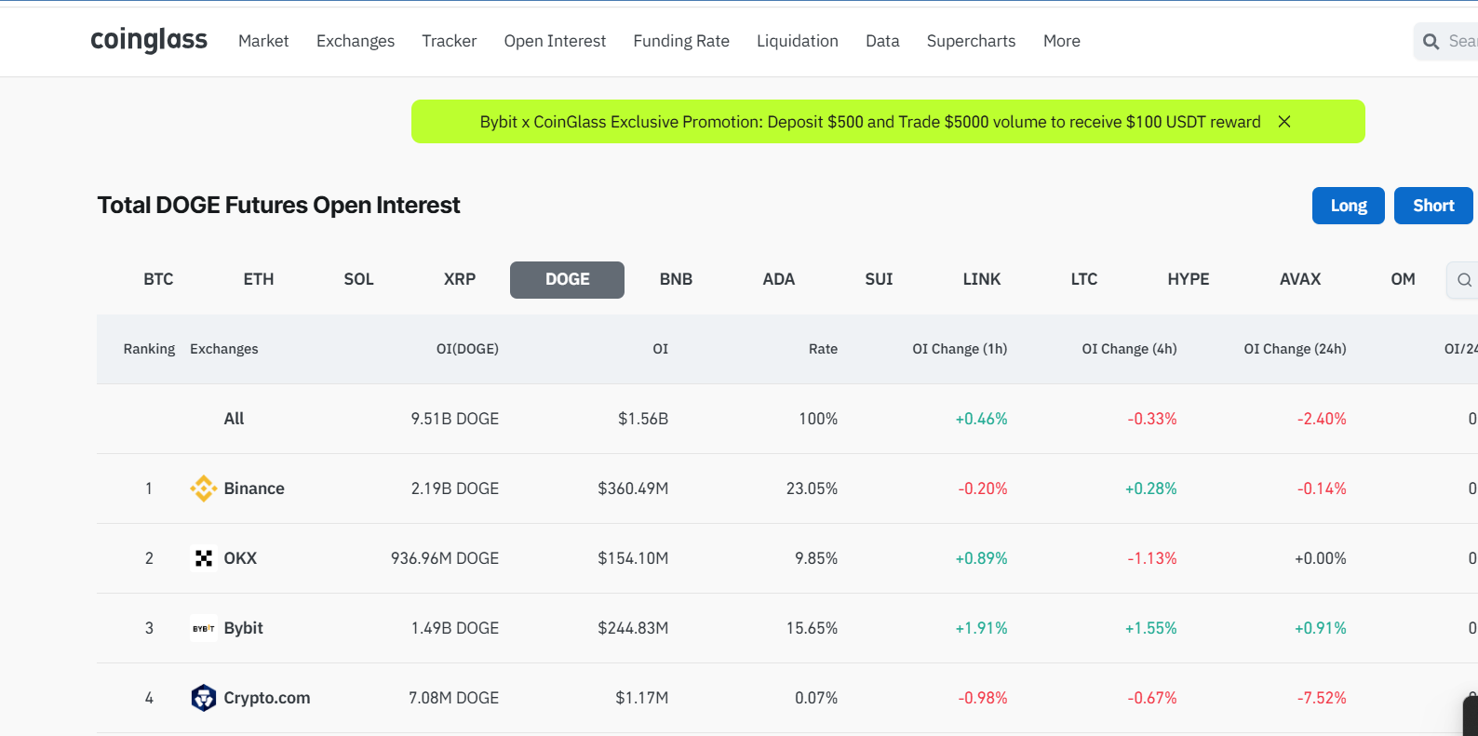Click the coinglass logo

point(149,40)
